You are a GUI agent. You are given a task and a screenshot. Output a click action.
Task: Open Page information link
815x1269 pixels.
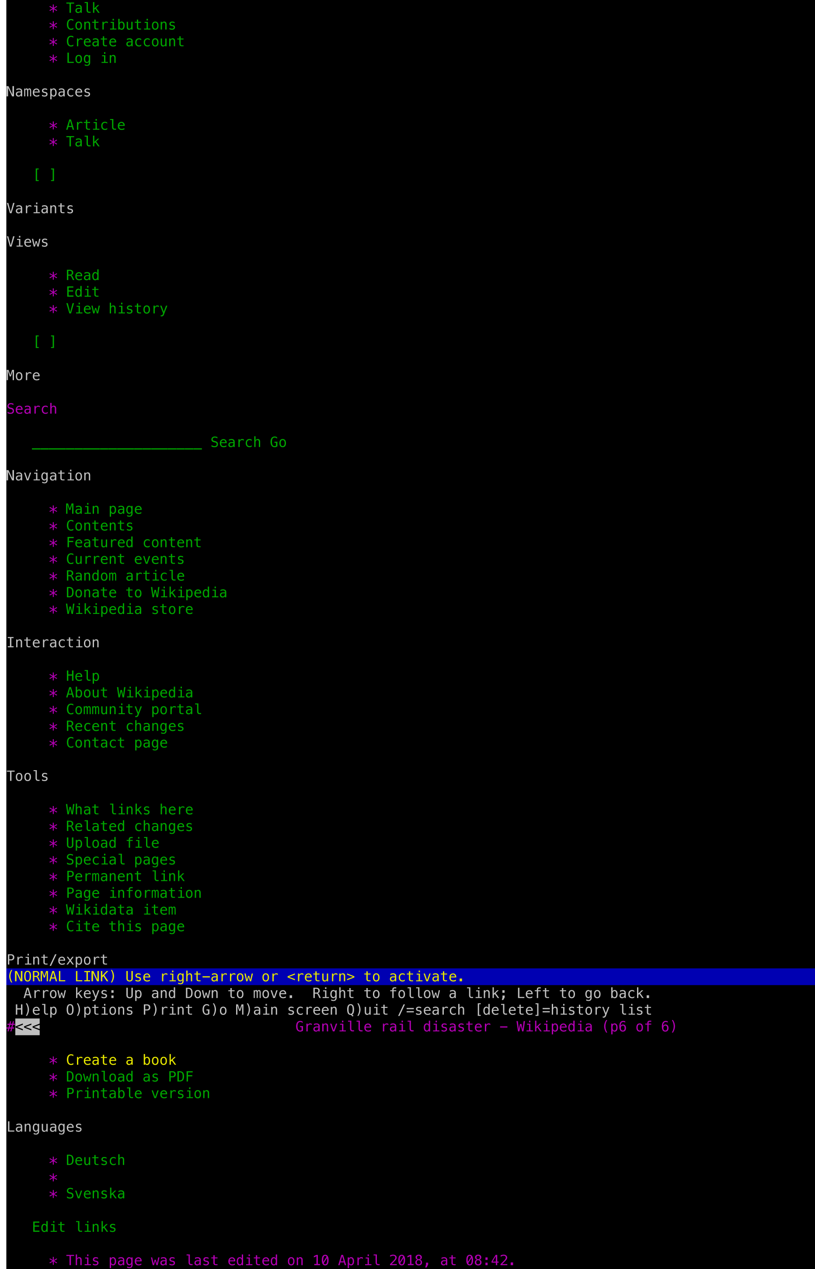tap(133, 893)
